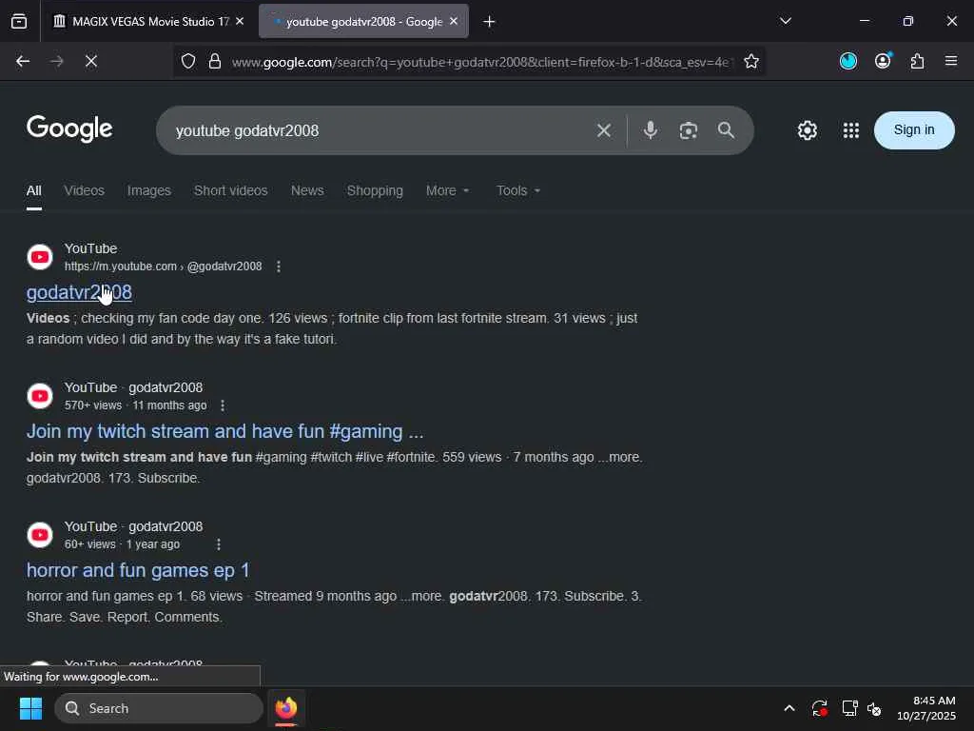Open tracking protection shield icon
Viewport: 974px width, 731px height.
(188, 61)
